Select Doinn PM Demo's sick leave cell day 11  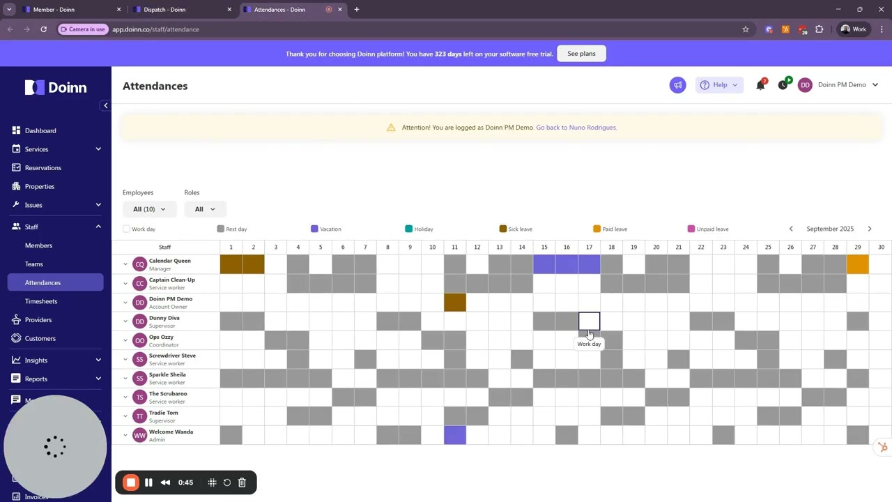[x=455, y=303]
